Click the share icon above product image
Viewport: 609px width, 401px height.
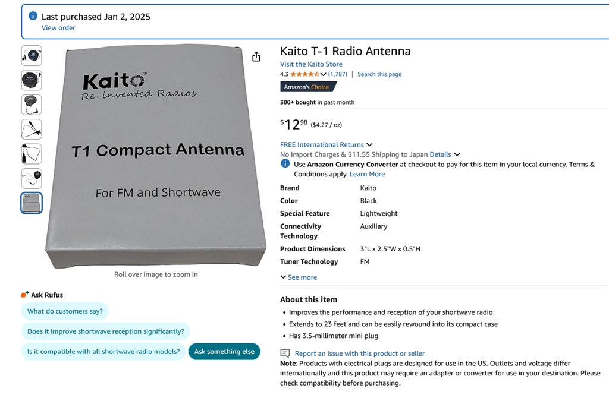[x=256, y=56]
